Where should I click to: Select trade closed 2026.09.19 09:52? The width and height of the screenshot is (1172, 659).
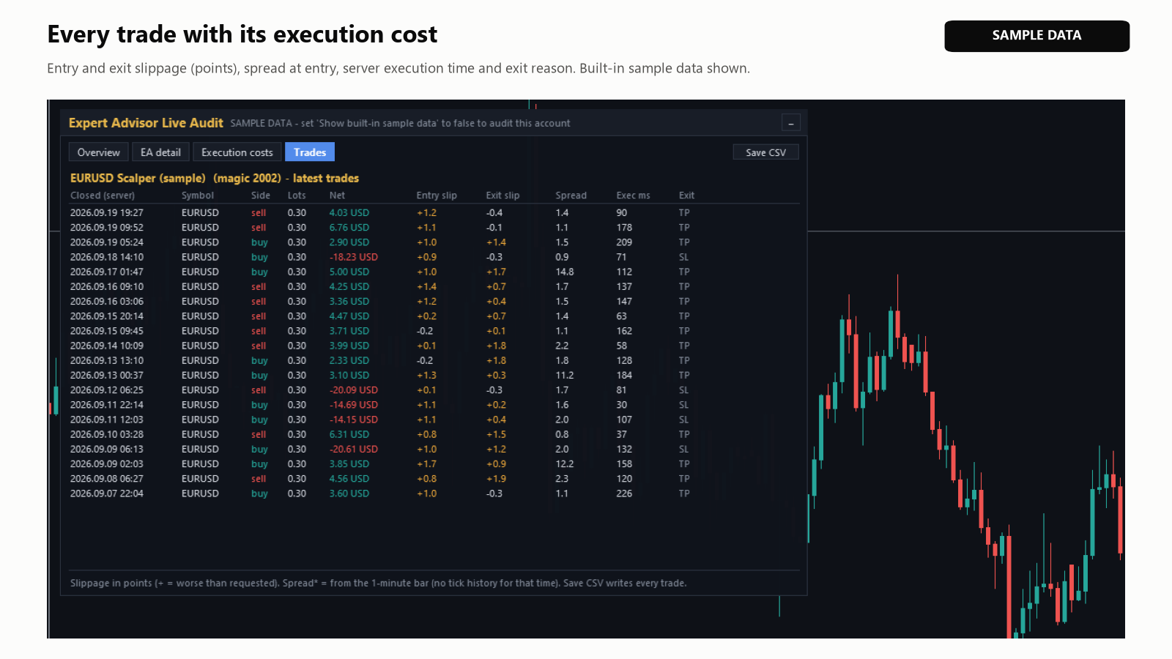434,228
